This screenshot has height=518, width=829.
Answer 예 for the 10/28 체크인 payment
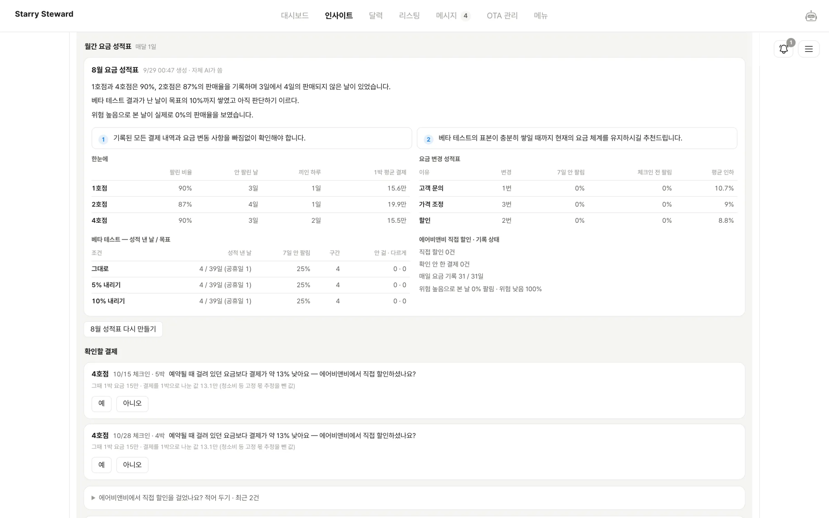[102, 465]
